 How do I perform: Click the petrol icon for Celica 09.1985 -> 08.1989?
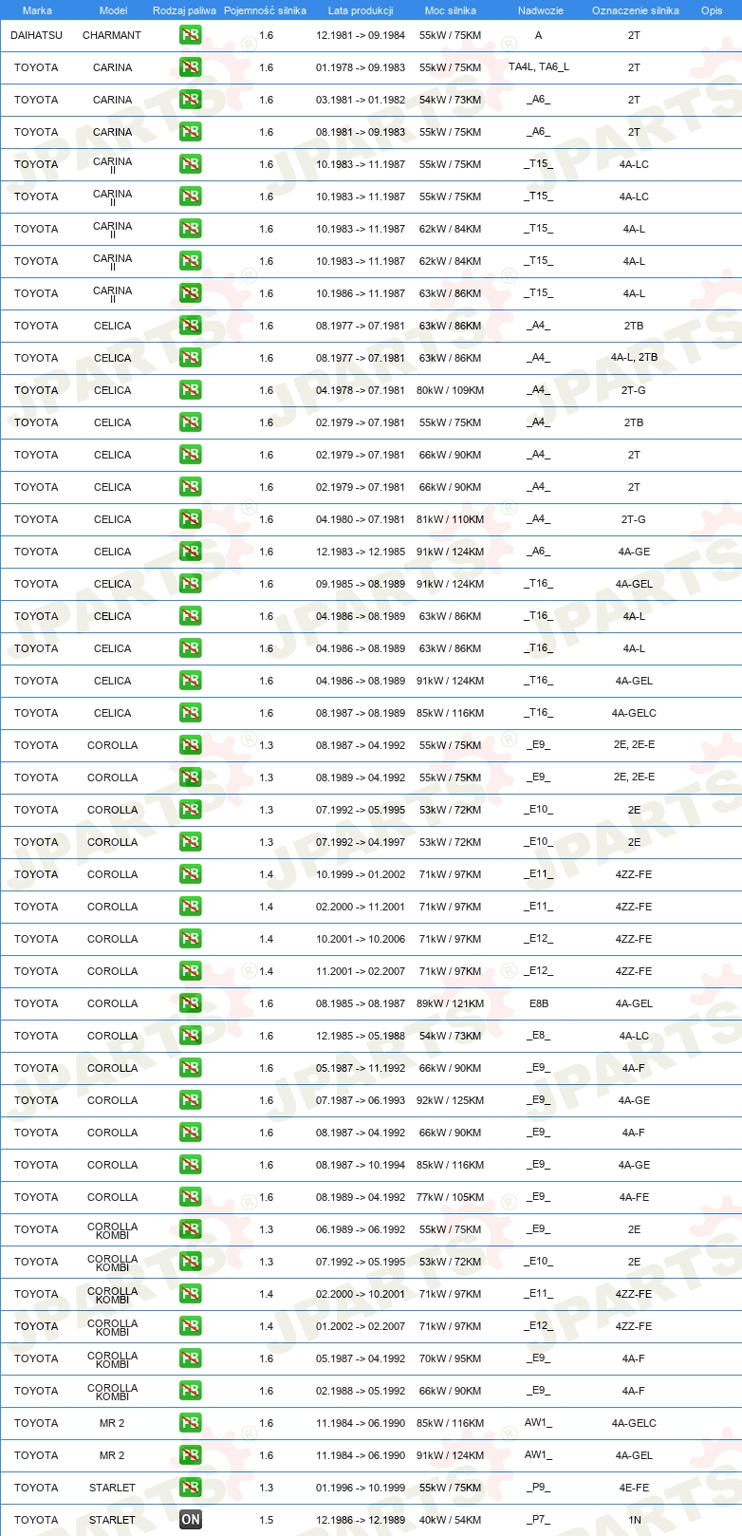(x=190, y=584)
